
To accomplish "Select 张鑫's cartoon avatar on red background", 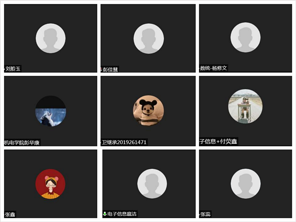I will [50, 184].
